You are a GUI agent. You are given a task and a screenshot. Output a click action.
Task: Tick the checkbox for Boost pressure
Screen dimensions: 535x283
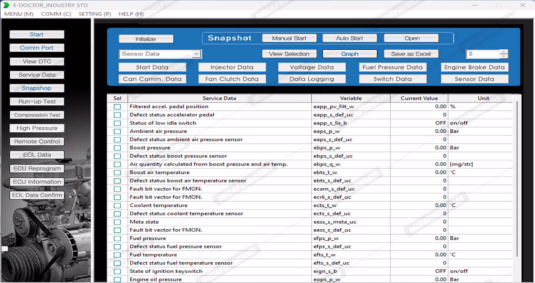point(117,148)
